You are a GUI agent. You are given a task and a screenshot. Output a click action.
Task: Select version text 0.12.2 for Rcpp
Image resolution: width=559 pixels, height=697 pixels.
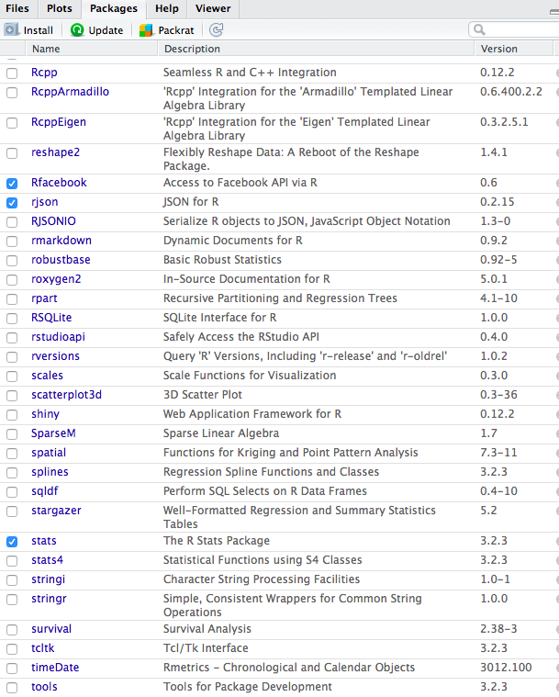point(497,73)
